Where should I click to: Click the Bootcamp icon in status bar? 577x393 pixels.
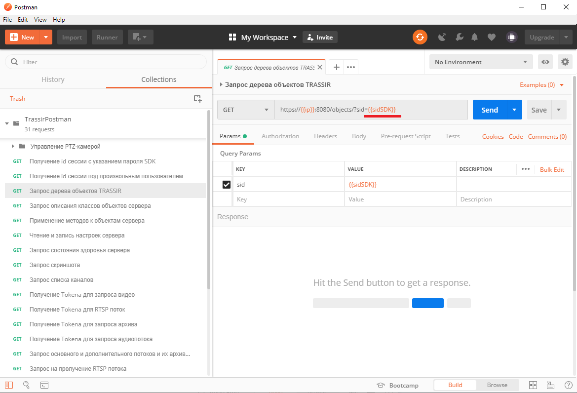[x=381, y=385]
